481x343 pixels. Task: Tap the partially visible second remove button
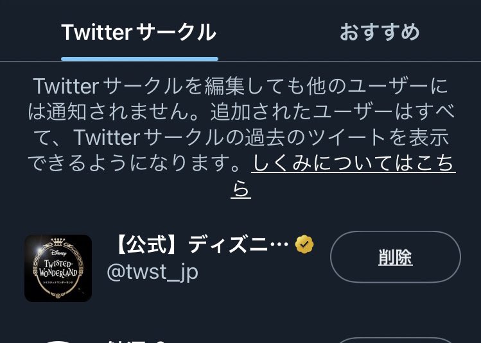point(396,340)
